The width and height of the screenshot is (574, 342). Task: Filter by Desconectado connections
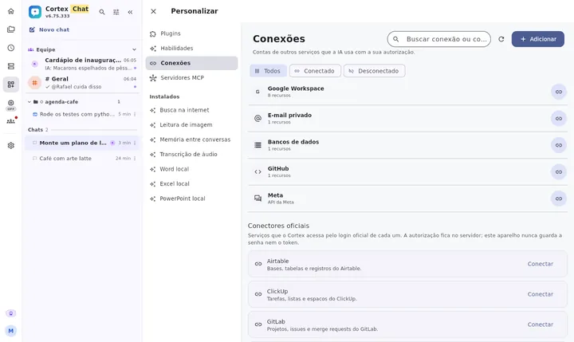pos(374,71)
